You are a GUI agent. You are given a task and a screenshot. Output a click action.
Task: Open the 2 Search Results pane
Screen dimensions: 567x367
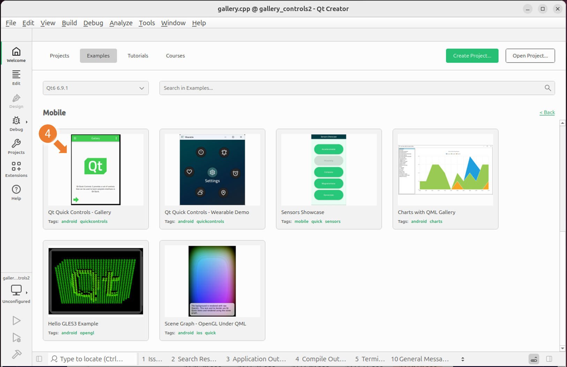point(194,359)
